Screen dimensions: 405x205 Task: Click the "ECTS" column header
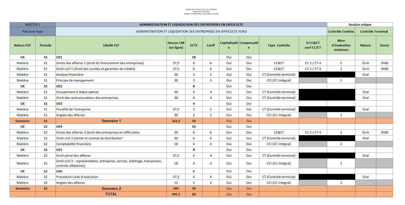click(x=194, y=45)
